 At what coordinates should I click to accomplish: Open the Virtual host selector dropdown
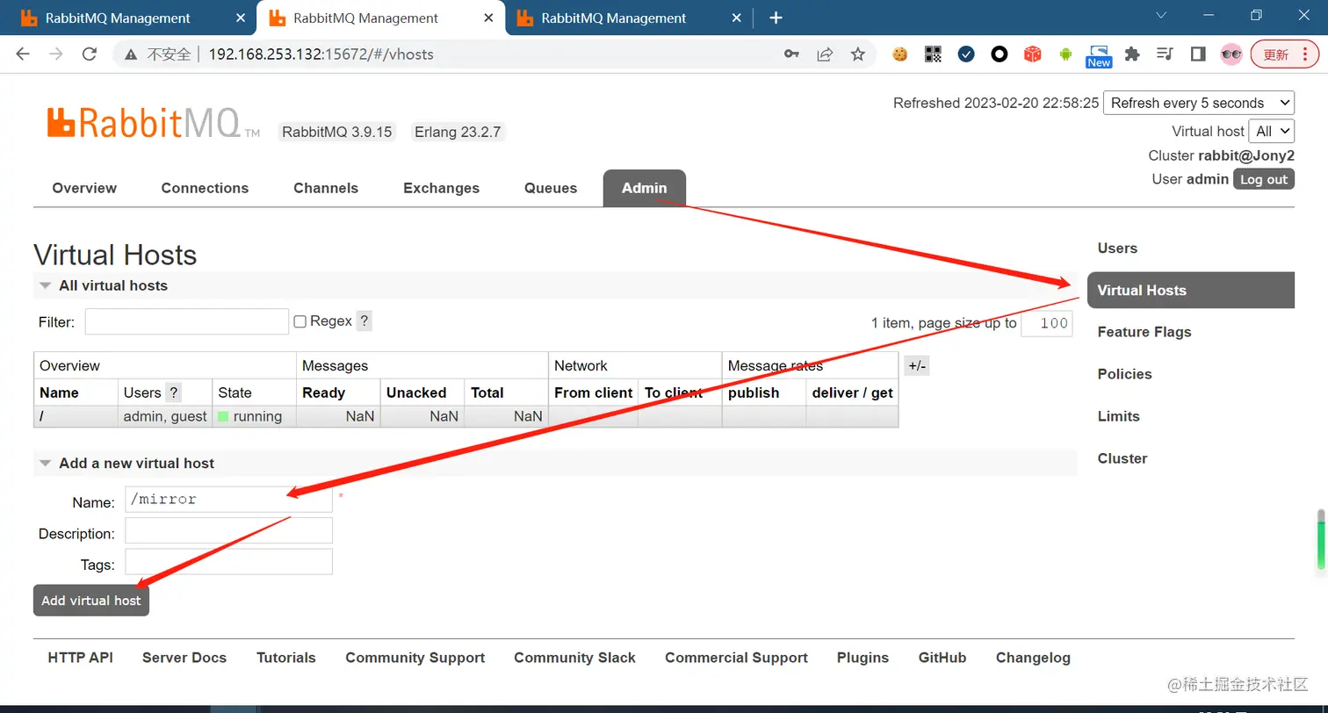(x=1272, y=131)
